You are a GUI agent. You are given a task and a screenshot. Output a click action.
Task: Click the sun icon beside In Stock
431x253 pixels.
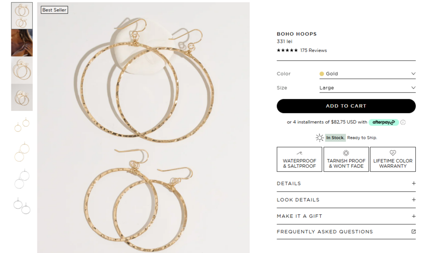point(320,138)
